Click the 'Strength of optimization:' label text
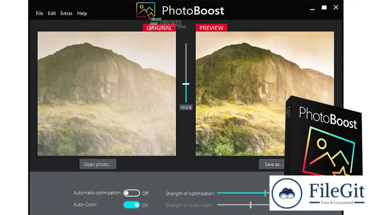This screenshot has height=215, width=373. (x=191, y=193)
